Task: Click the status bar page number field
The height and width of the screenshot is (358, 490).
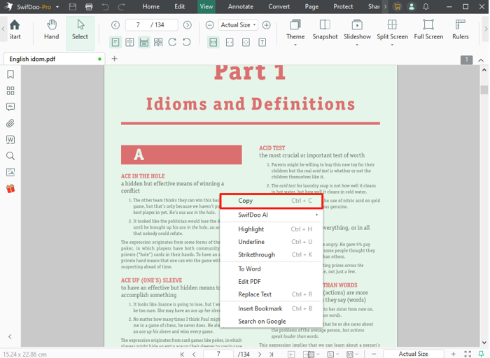Action: (x=218, y=354)
